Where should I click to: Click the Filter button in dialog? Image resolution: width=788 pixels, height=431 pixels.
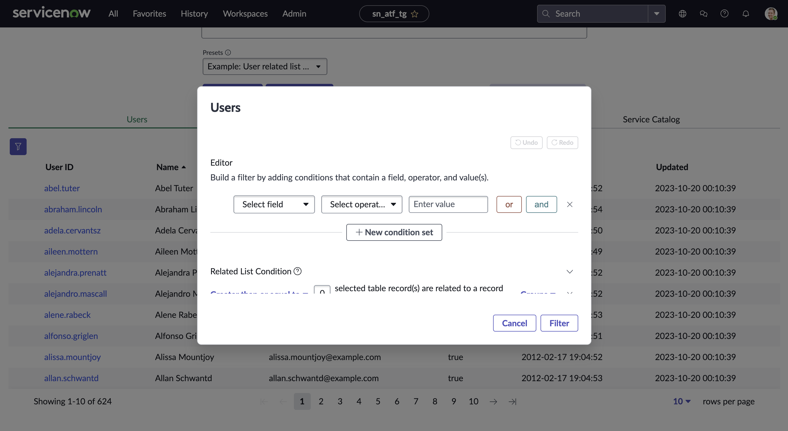pos(559,323)
